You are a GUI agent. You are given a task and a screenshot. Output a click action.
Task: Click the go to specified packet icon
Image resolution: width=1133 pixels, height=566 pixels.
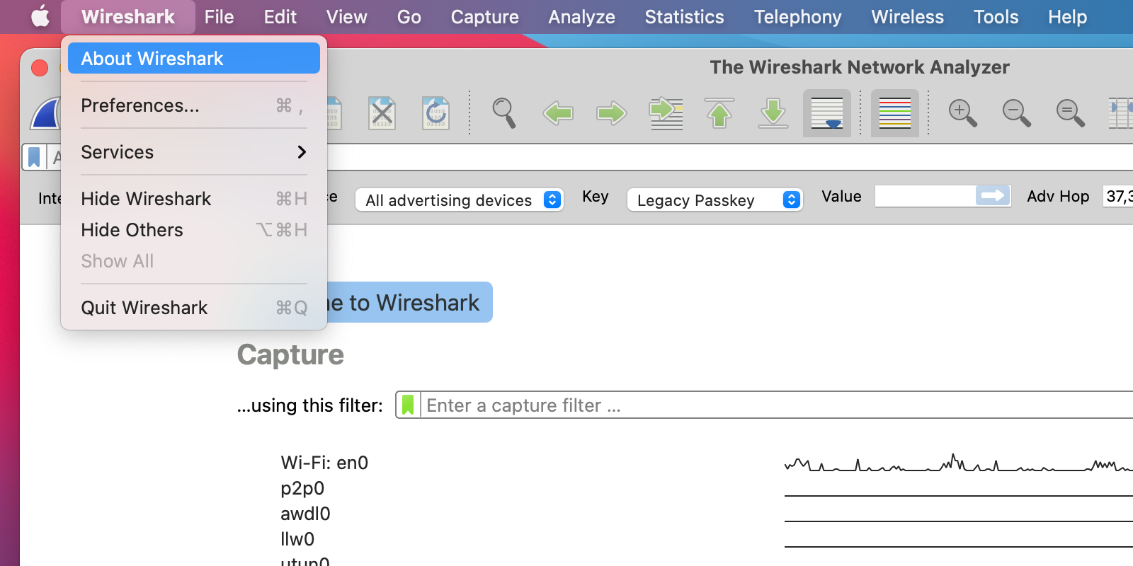click(666, 113)
